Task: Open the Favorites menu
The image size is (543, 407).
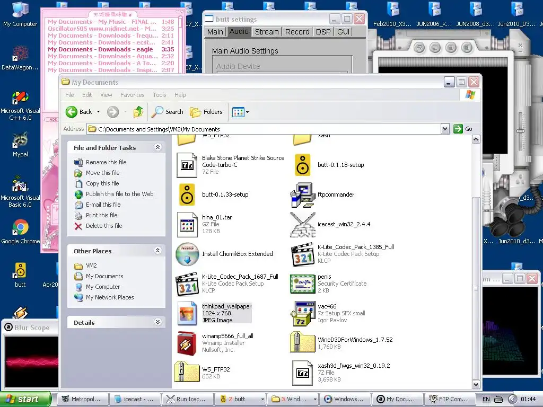Action: pyautogui.click(x=132, y=95)
